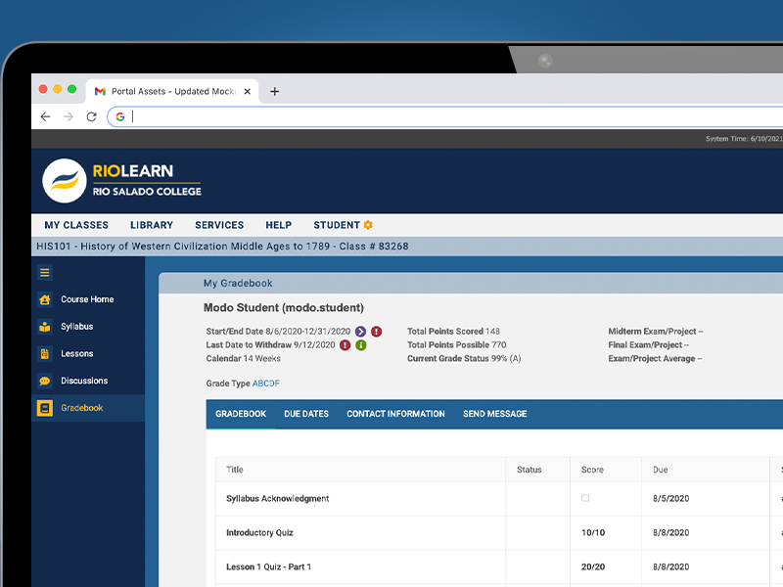
Task: Select the Introductory Quiz row title
Action: click(x=259, y=532)
